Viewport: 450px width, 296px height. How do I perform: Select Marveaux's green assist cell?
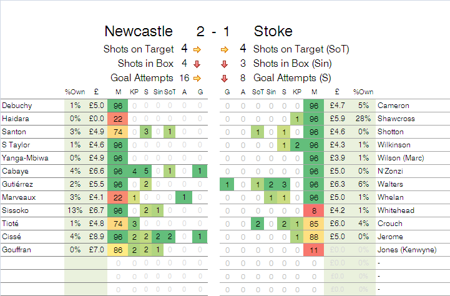(x=185, y=197)
